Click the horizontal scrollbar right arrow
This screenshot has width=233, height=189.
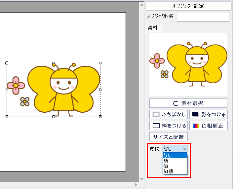pos(136,185)
